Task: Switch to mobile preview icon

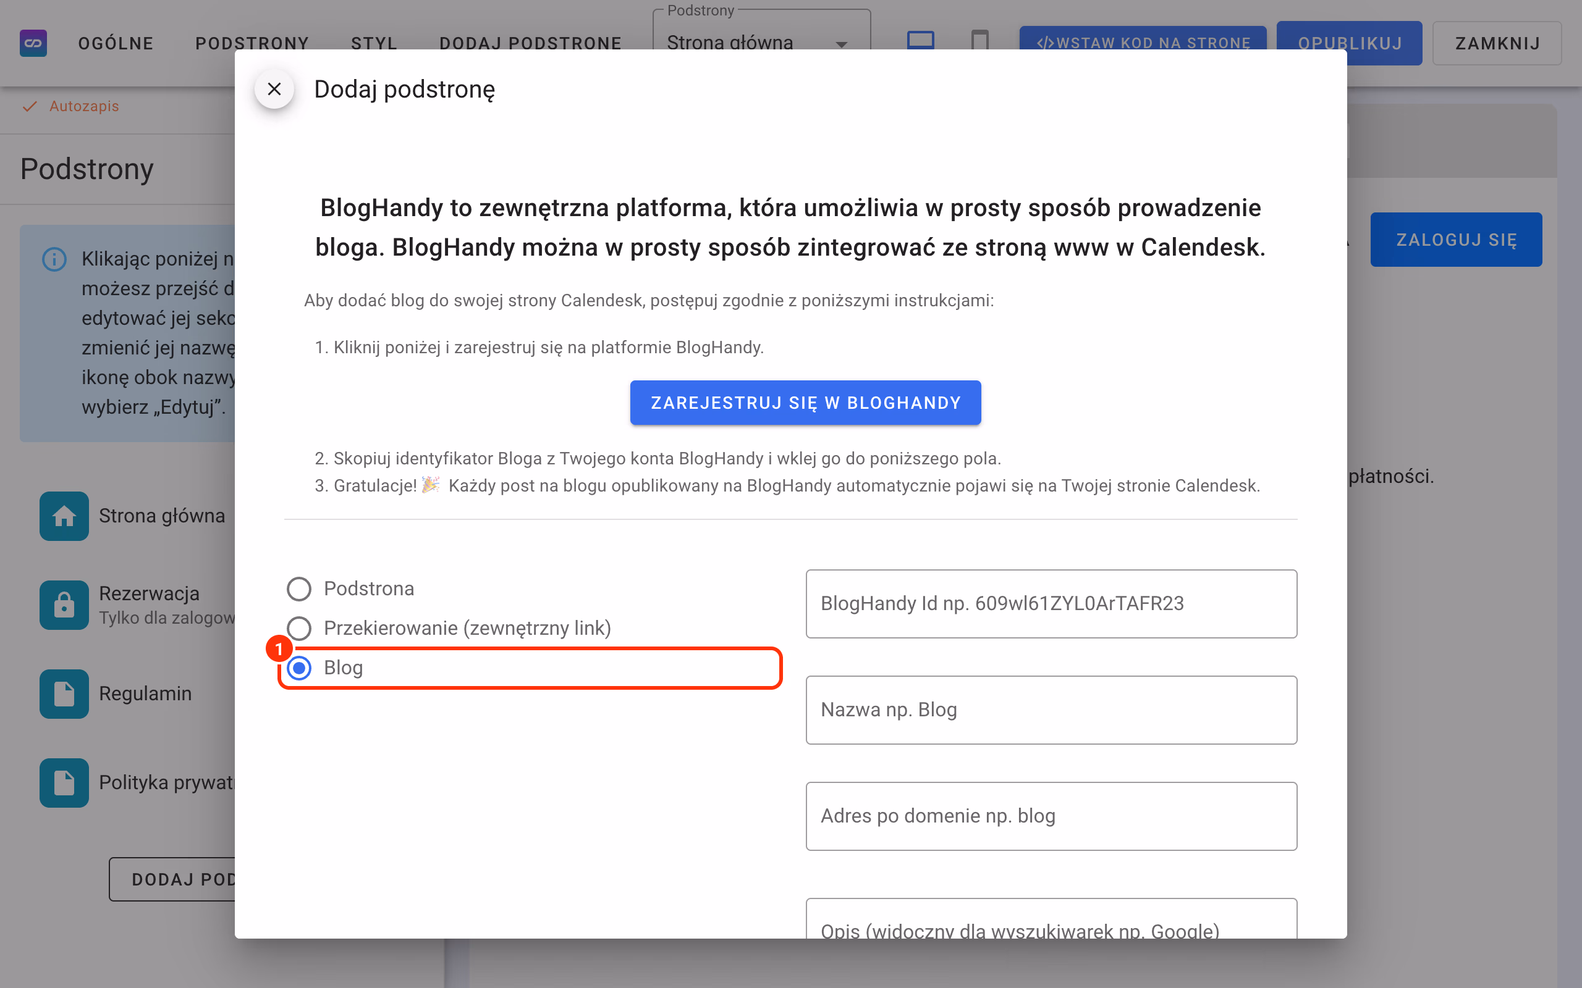Action: click(979, 40)
